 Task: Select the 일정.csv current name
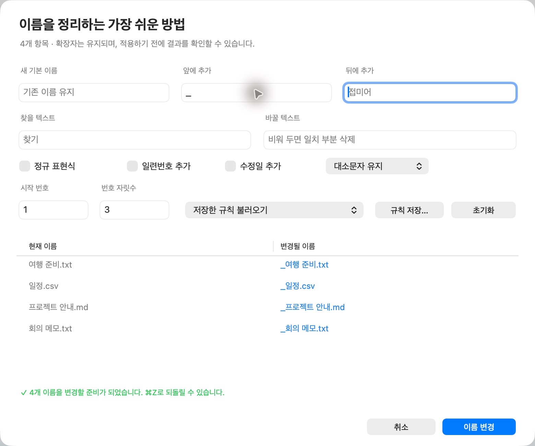tap(44, 286)
